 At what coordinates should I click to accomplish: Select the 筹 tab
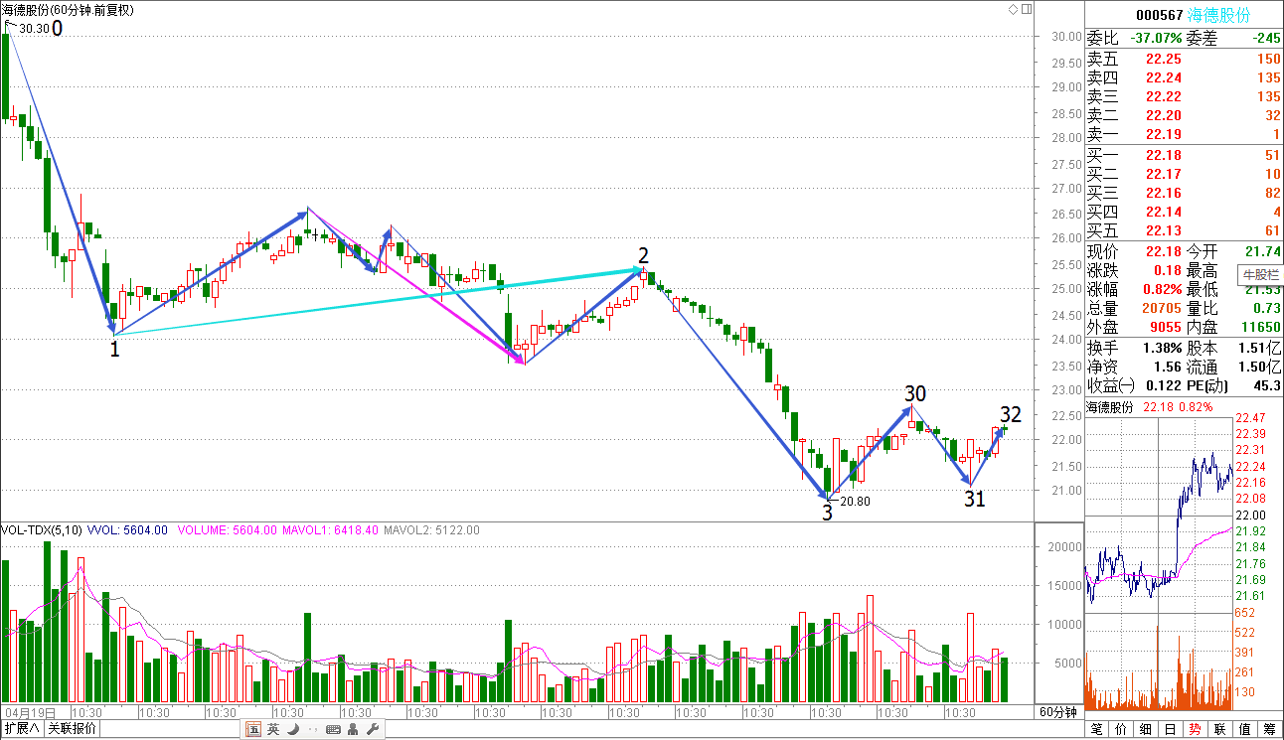(x=1269, y=729)
